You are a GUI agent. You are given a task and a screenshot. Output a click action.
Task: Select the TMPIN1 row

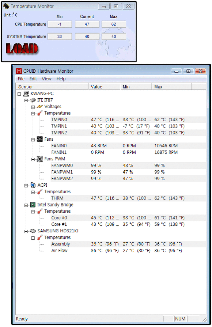tap(128, 126)
